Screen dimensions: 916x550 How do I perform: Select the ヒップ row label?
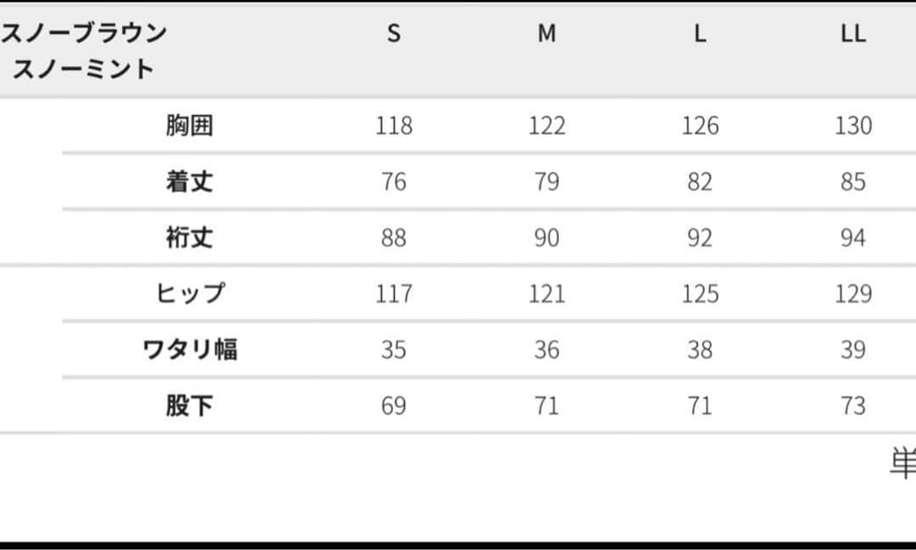(190, 293)
